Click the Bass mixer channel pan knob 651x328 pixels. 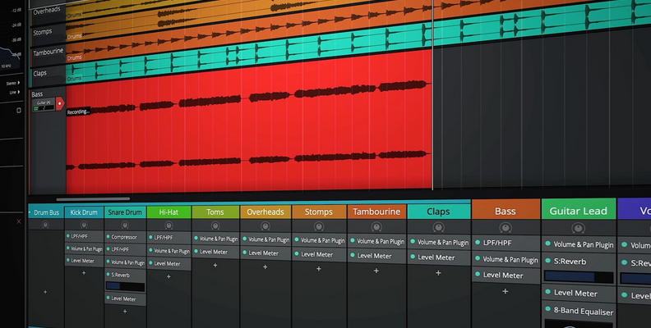[505, 227]
